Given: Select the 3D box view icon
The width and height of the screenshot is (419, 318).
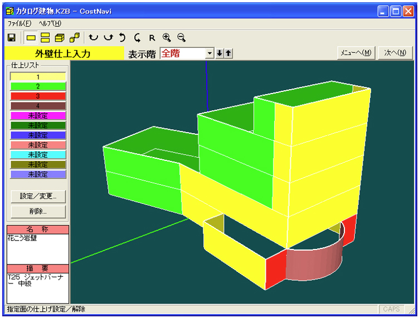Looking at the screenshot, I should (60, 38).
